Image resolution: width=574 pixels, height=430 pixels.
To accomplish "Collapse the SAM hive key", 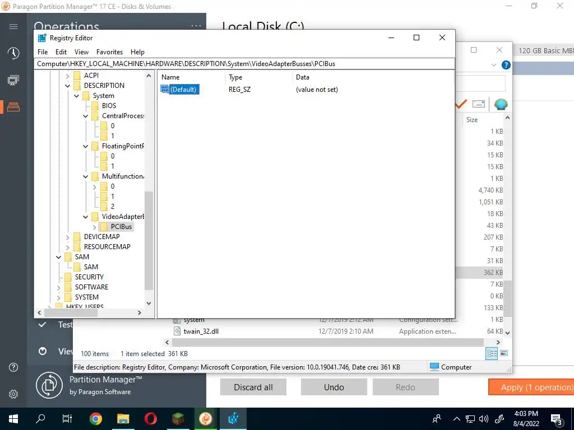I will 58,258.
